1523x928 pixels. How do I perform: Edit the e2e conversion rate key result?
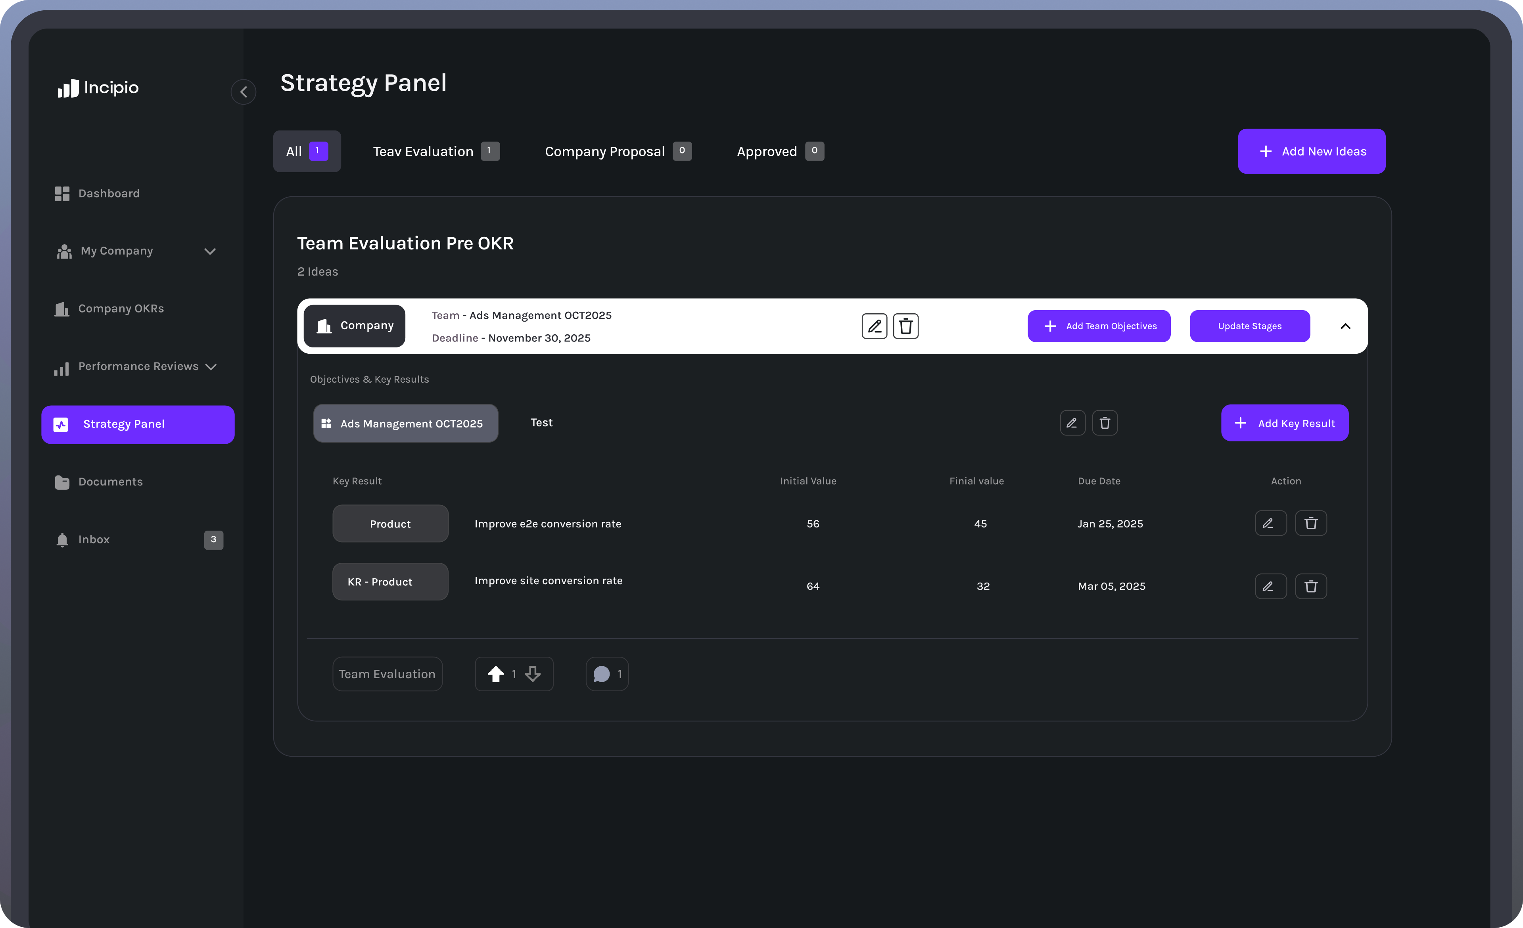[1270, 523]
